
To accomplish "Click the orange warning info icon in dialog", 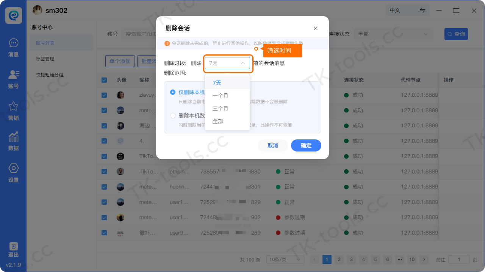I will pos(167,43).
